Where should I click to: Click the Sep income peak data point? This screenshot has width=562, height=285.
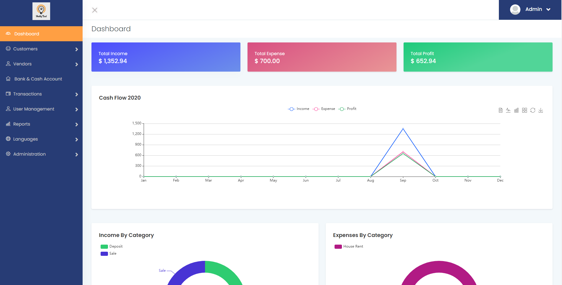coord(403,129)
